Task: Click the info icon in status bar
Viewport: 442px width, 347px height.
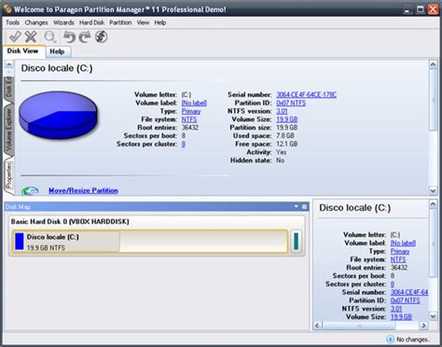Action: pos(390,339)
